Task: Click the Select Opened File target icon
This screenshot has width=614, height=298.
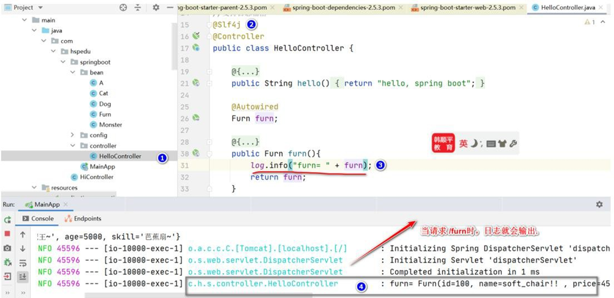Action: tap(123, 7)
